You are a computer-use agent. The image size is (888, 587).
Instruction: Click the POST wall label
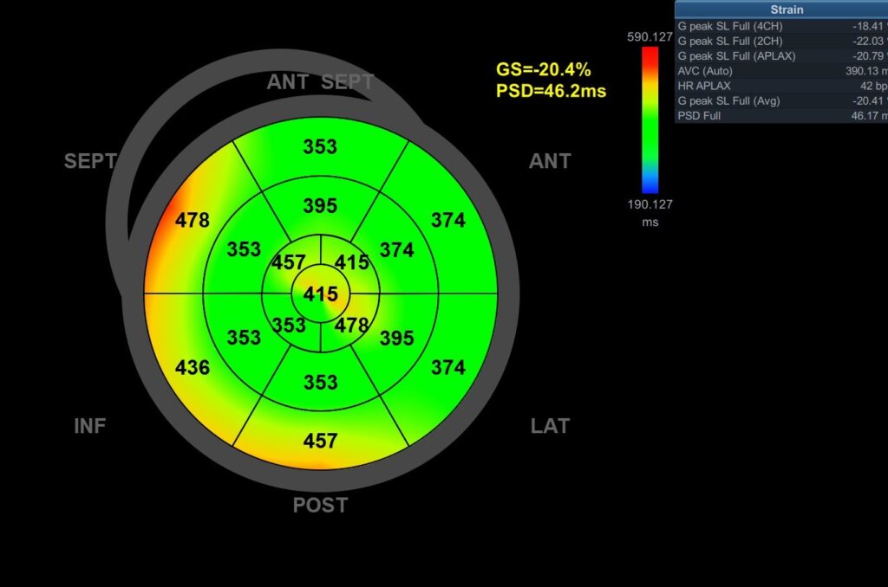(320, 505)
